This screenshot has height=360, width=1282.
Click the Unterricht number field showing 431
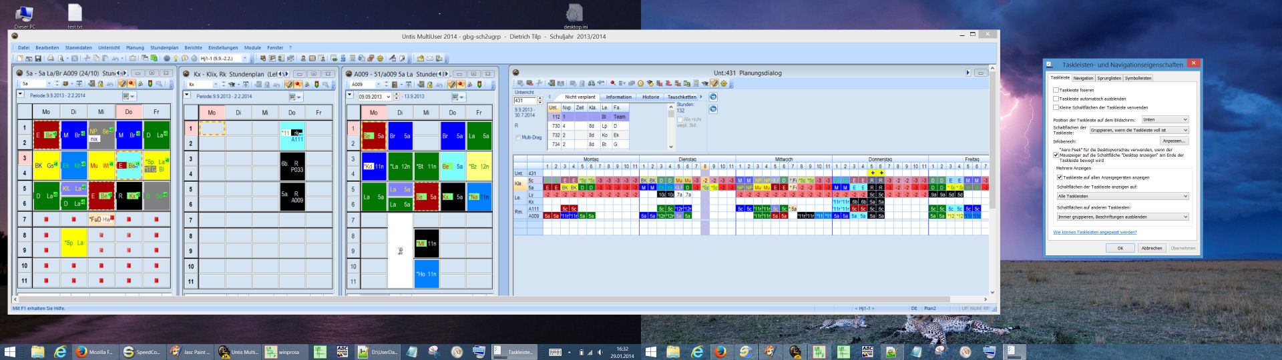(523, 101)
